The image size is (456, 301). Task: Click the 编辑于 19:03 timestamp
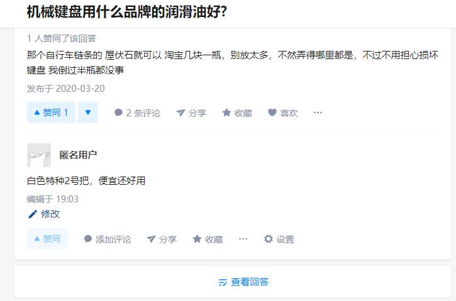click(x=52, y=199)
